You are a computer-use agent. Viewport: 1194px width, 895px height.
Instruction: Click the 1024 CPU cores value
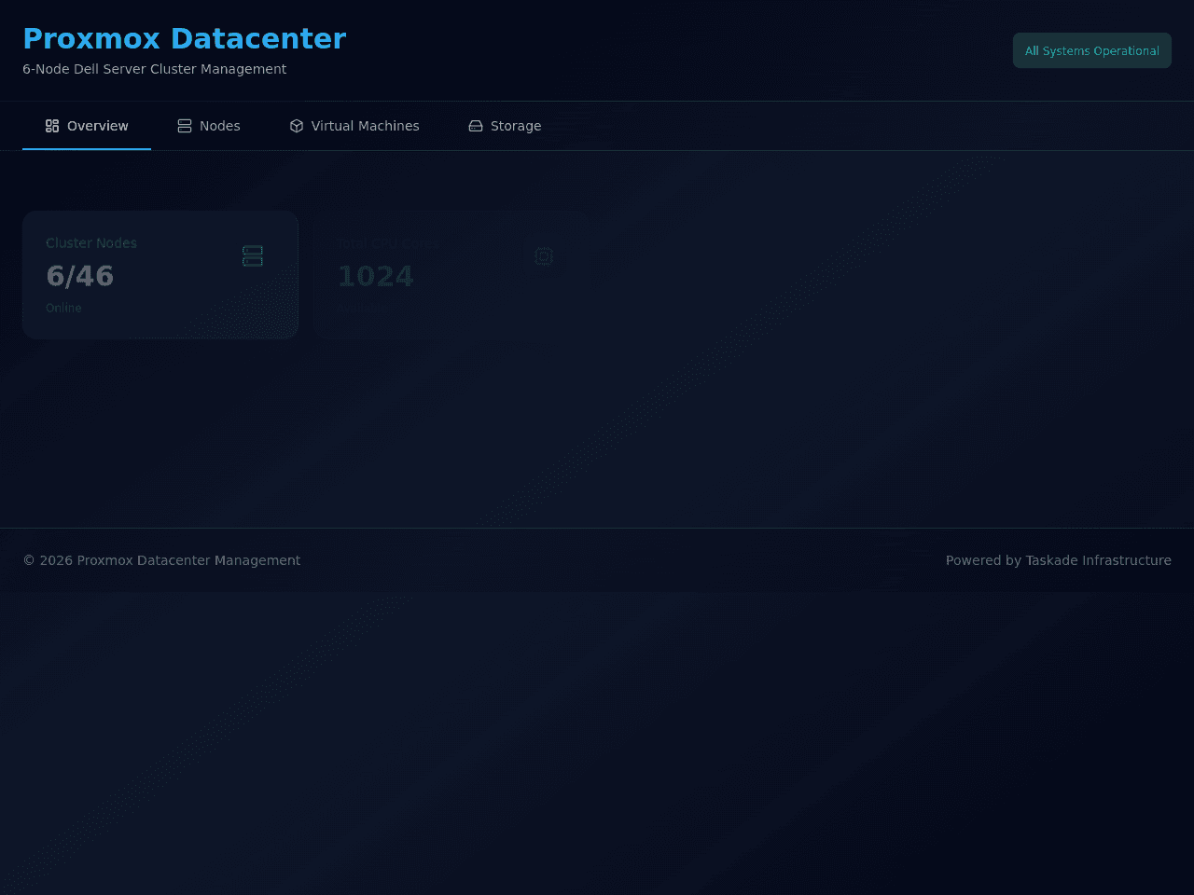(375, 276)
